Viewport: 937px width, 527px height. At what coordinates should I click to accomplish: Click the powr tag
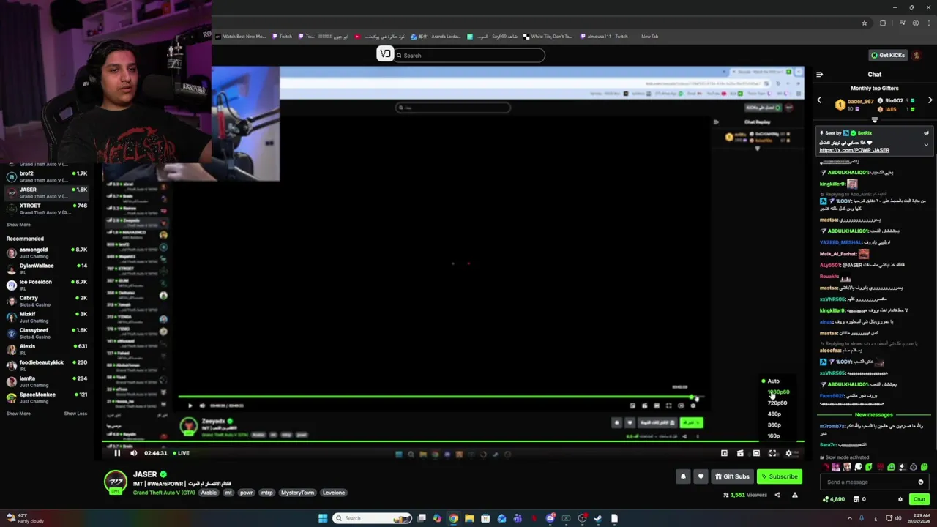click(x=246, y=493)
